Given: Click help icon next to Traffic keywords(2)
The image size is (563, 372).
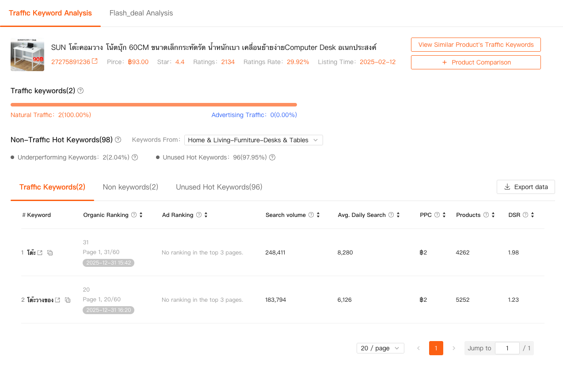Looking at the screenshot, I should [80, 91].
